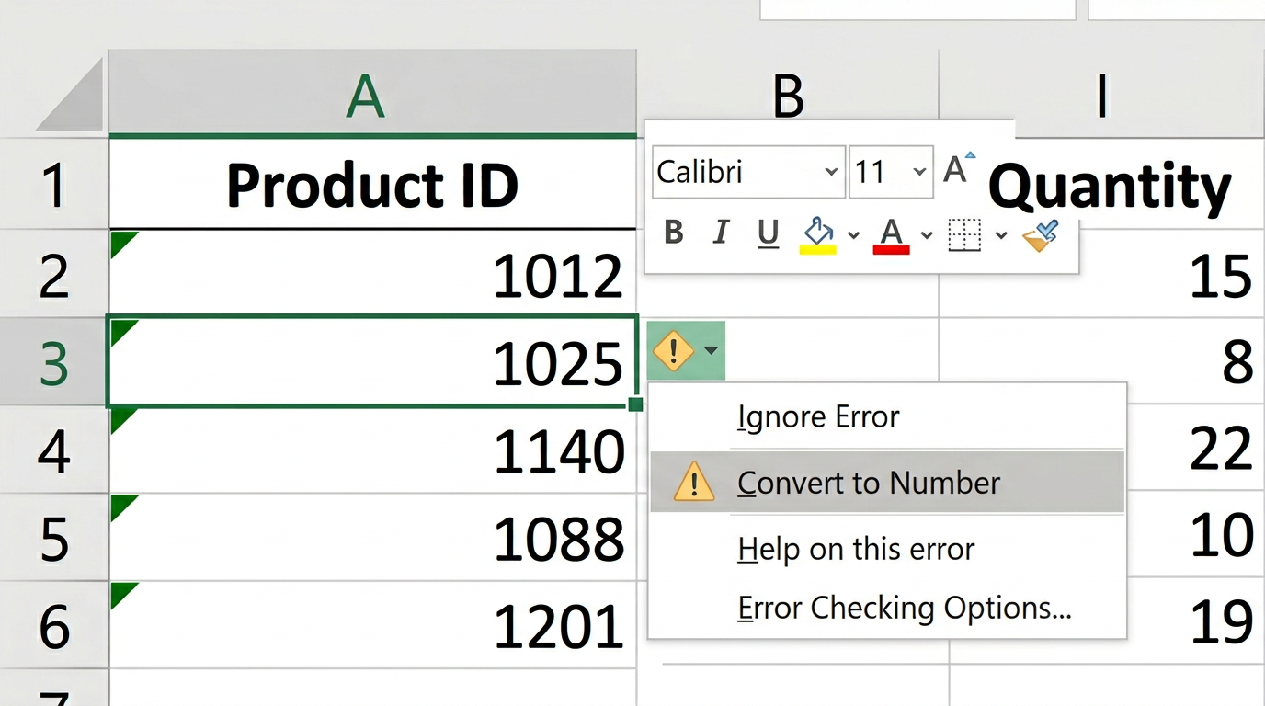Expand the borders dropdown arrow
Image resolution: width=1265 pixels, height=706 pixels.
tap(1001, 235)
